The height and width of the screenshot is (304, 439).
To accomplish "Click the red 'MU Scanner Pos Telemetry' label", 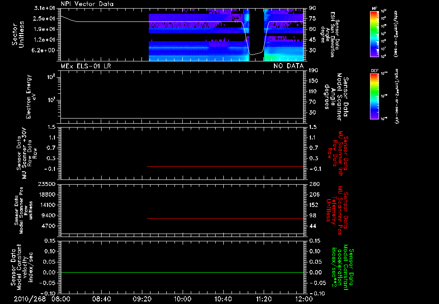I will (x=337, y=210).
